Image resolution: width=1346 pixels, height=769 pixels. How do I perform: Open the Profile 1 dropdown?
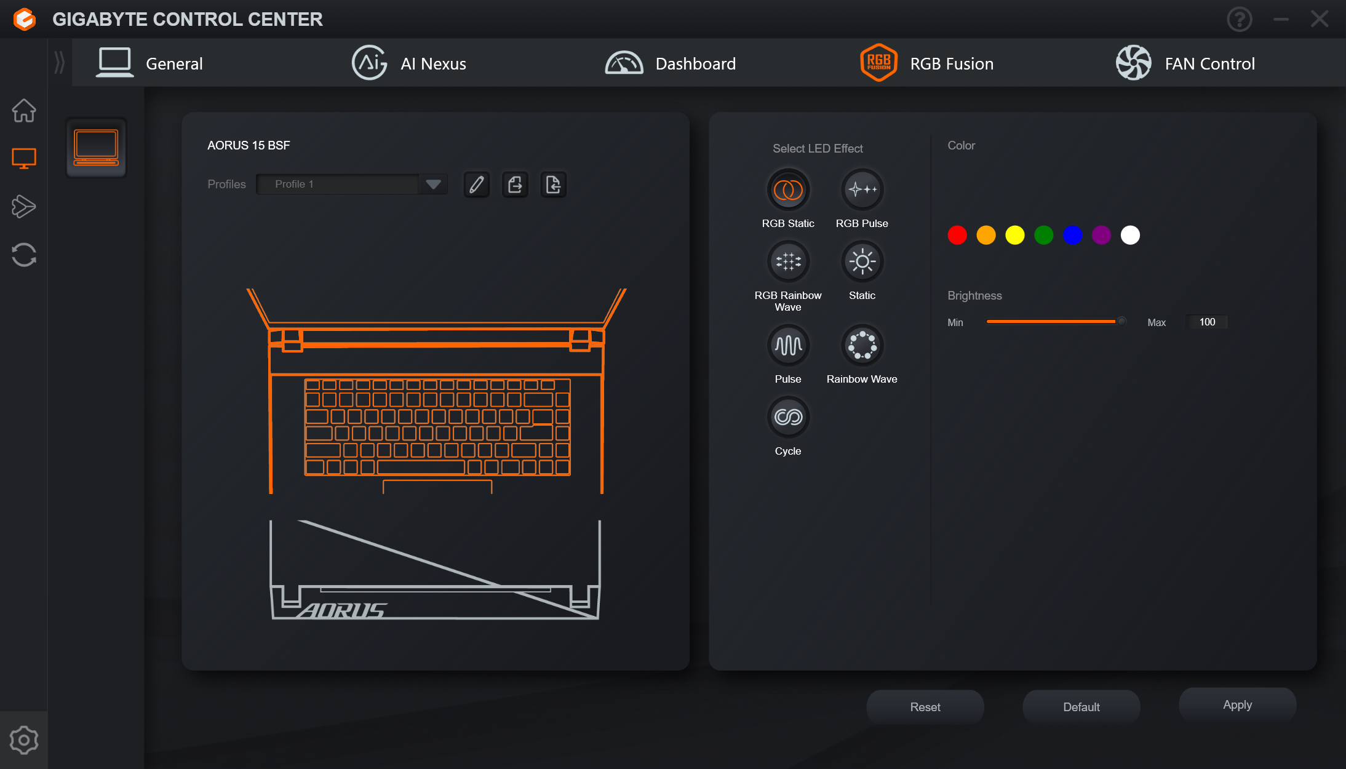[433, 185]
